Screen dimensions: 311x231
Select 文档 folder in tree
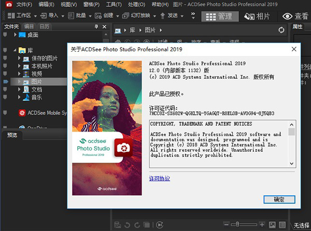click(x=37, y=90)
